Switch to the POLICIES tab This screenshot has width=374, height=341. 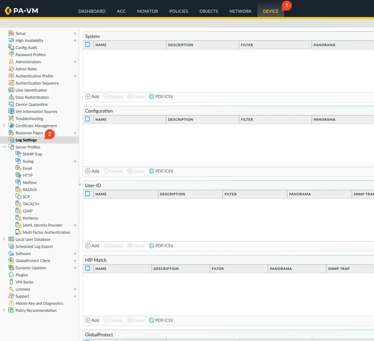coord(178,11)
